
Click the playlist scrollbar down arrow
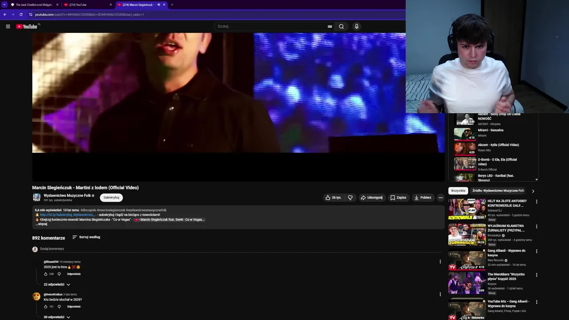coord(537,180)
